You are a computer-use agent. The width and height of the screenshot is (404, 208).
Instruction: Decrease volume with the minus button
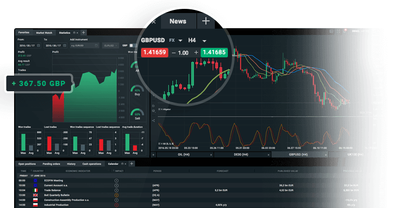click(174, 53)
